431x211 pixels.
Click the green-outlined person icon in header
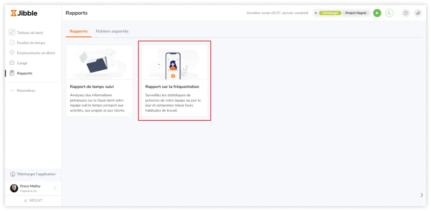(x=389, y=13)
